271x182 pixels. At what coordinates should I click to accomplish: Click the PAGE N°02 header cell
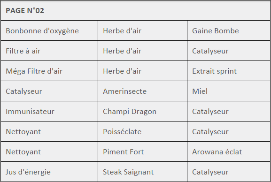tap(135, 10)
